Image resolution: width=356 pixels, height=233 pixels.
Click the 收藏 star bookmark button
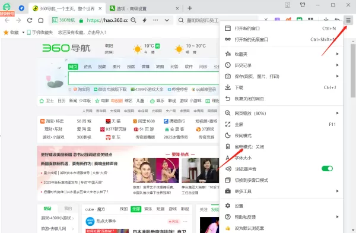tap(11, 33)
